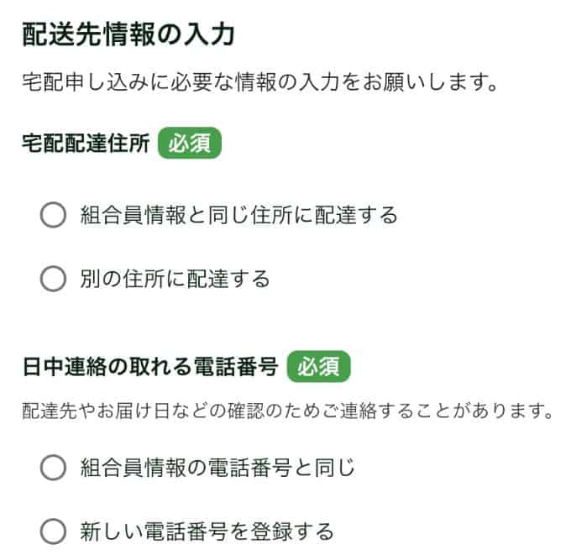Opt to deliver to the member's registered address
Viewport: 571px width, 560px height.
point(53,216)
